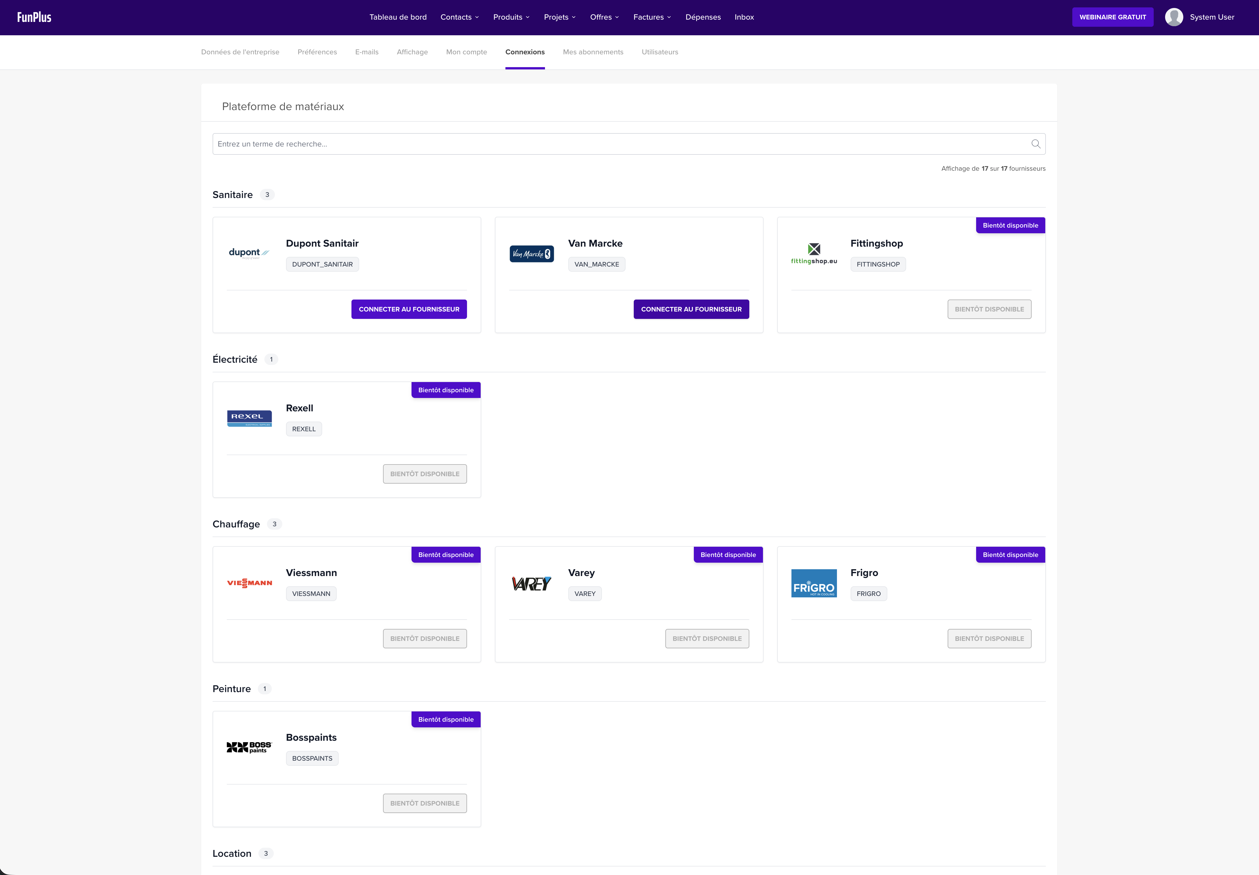Click the search magnifier icon
The width and height of the screenshot is (1259, 875).
1036,144
